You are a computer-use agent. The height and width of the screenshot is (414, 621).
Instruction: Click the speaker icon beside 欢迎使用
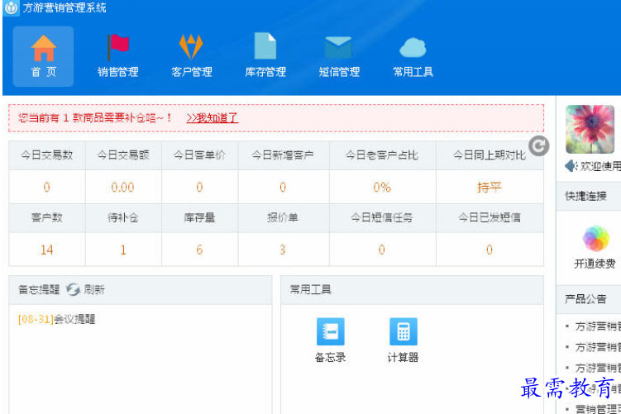pyautogui.click(x=571, y=166)
